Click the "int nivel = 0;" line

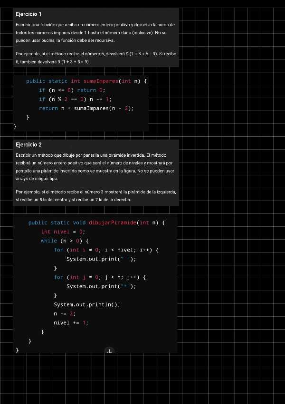(x=63, y=232)
